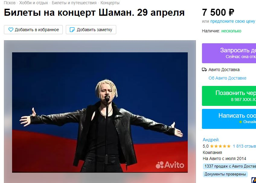Click the blue Написать сообщение button

(229, 119)
